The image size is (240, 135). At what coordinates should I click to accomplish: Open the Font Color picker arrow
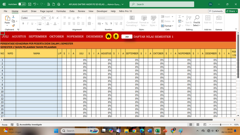58,24
